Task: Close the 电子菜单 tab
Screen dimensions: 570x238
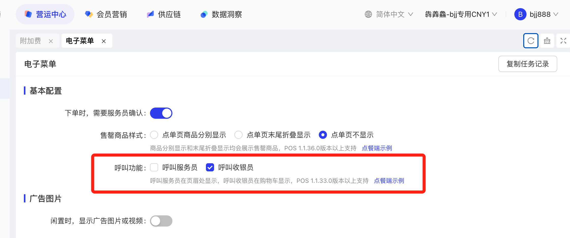Action: click(104, 41)
